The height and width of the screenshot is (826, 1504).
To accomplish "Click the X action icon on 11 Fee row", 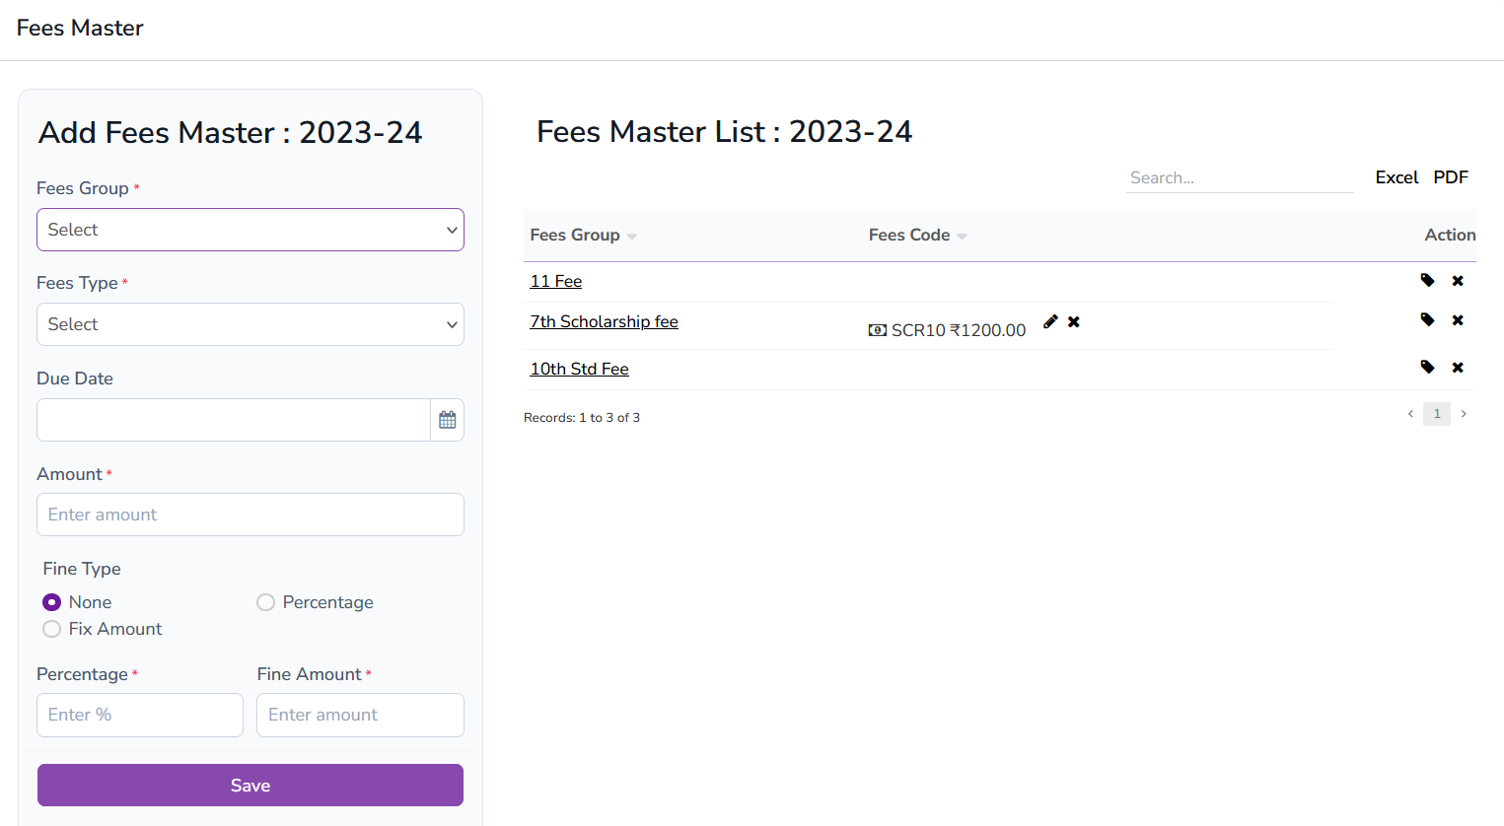I will [x=1458, y=280].
